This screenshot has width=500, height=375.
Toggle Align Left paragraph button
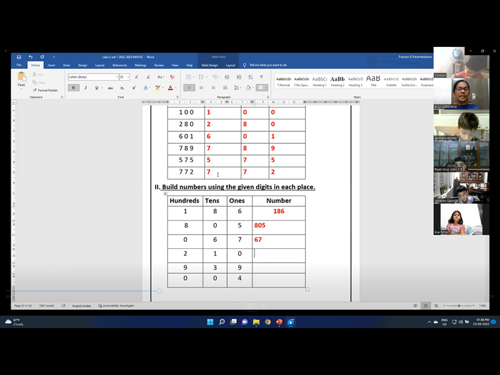pos(189,88)
